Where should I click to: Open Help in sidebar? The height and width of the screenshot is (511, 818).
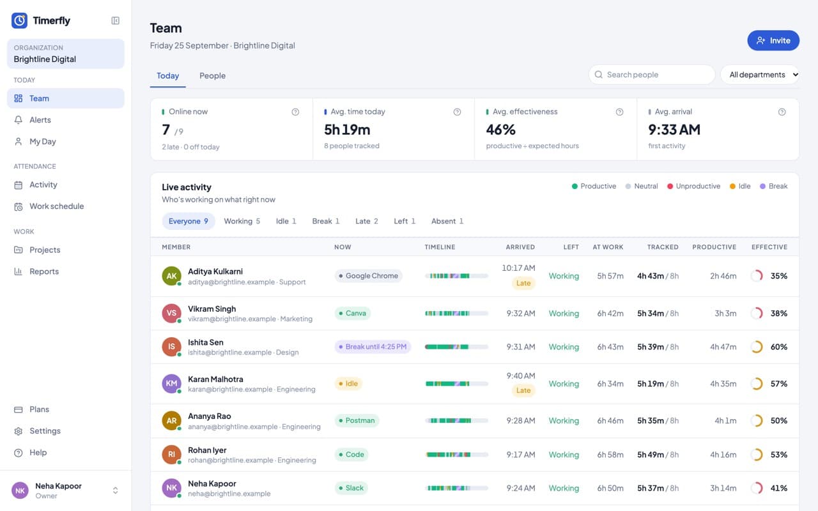click(x=66, y=453)
